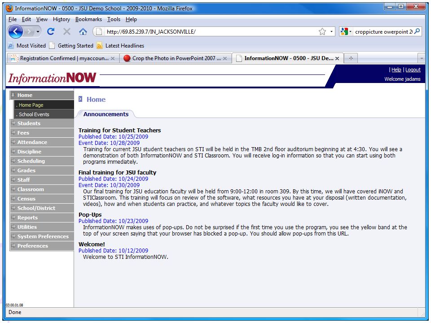Expand the Census sidebar menu
Screen dimensions: 431x323
tap(42, 199)
